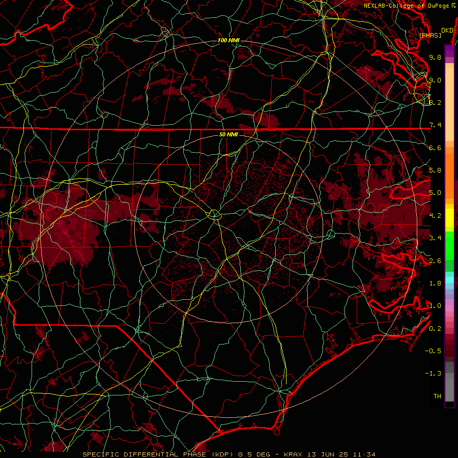This screenshot has width=458, height=458.
Task: Pick the purple segment atop the color bar
Action: coord(449,51)
